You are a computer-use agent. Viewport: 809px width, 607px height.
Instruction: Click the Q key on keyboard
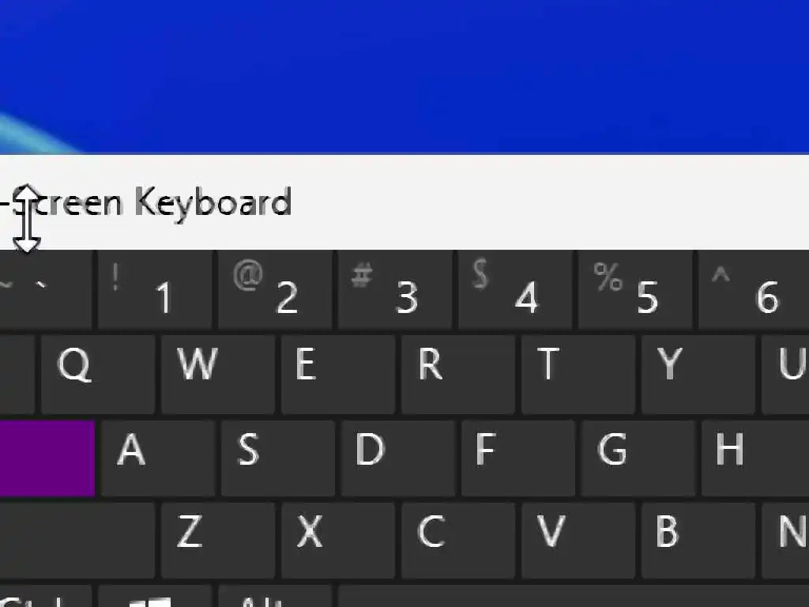pos(98,374)
